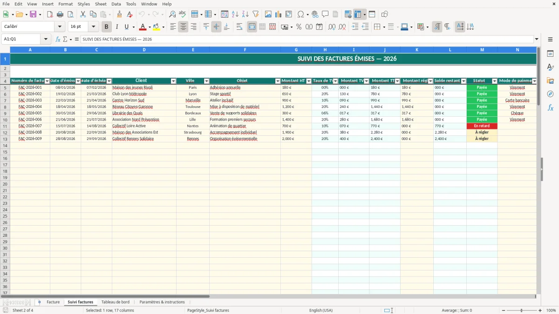Image resolution: width=559 pixels, height=314 pixels.
Task: Click the zoom slider handle
Action: click(522, 310)
